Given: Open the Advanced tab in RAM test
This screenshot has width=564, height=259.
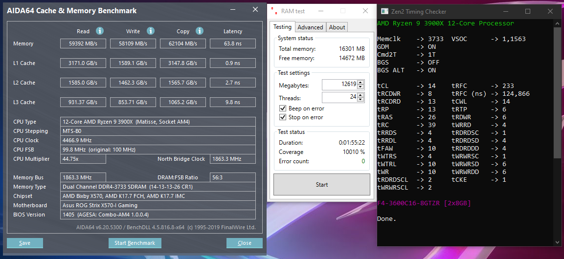Looking at the screenshot, I should coord(311,27).
